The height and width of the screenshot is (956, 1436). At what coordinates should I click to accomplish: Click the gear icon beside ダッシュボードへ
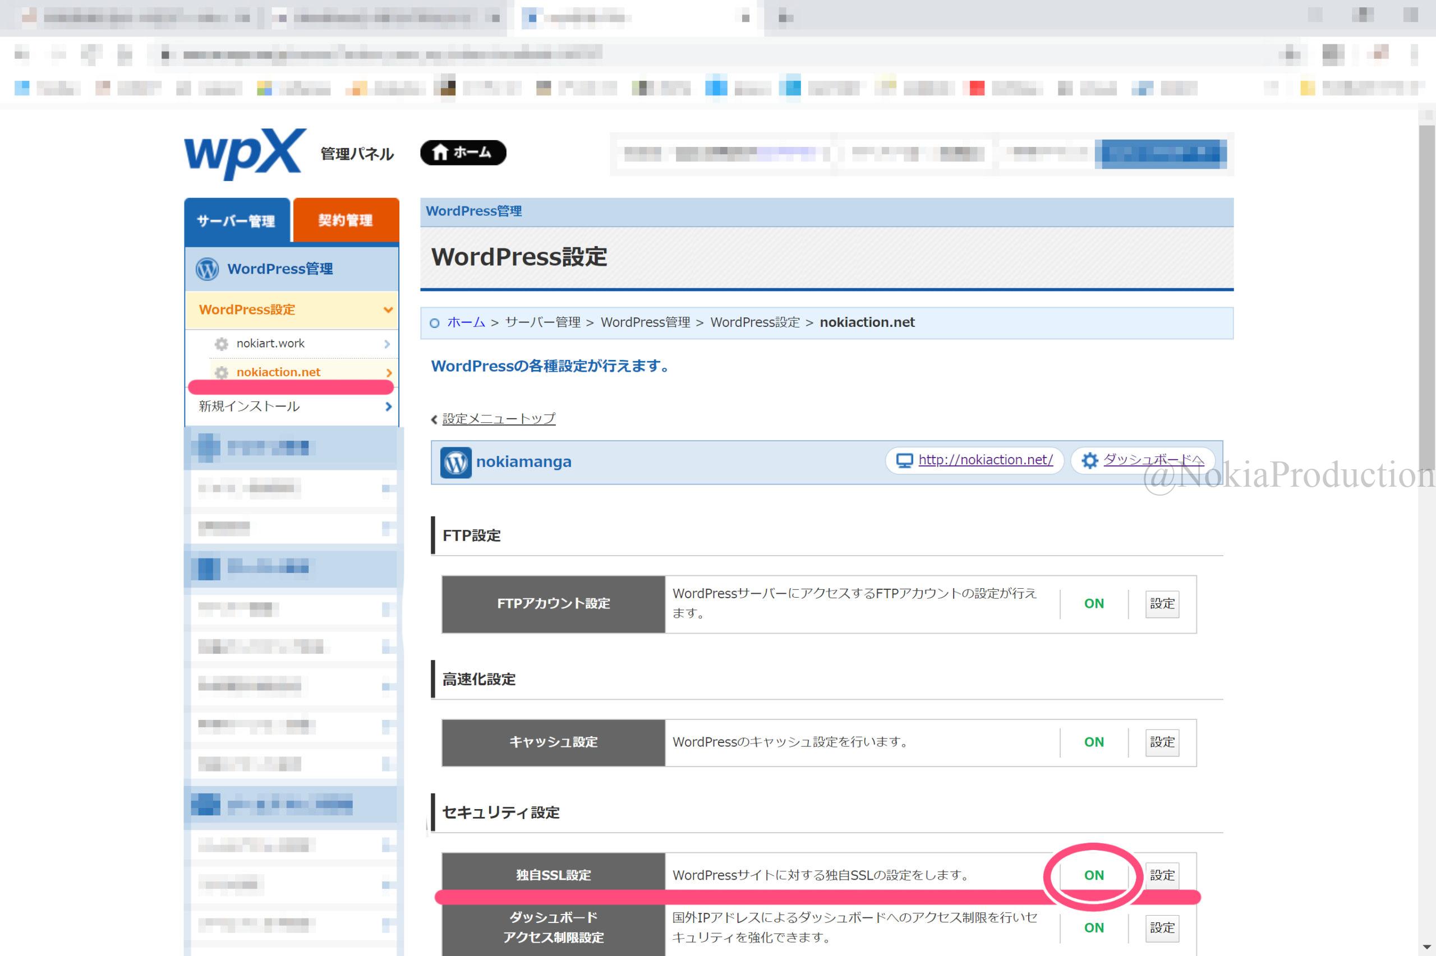coord(1090,460)
